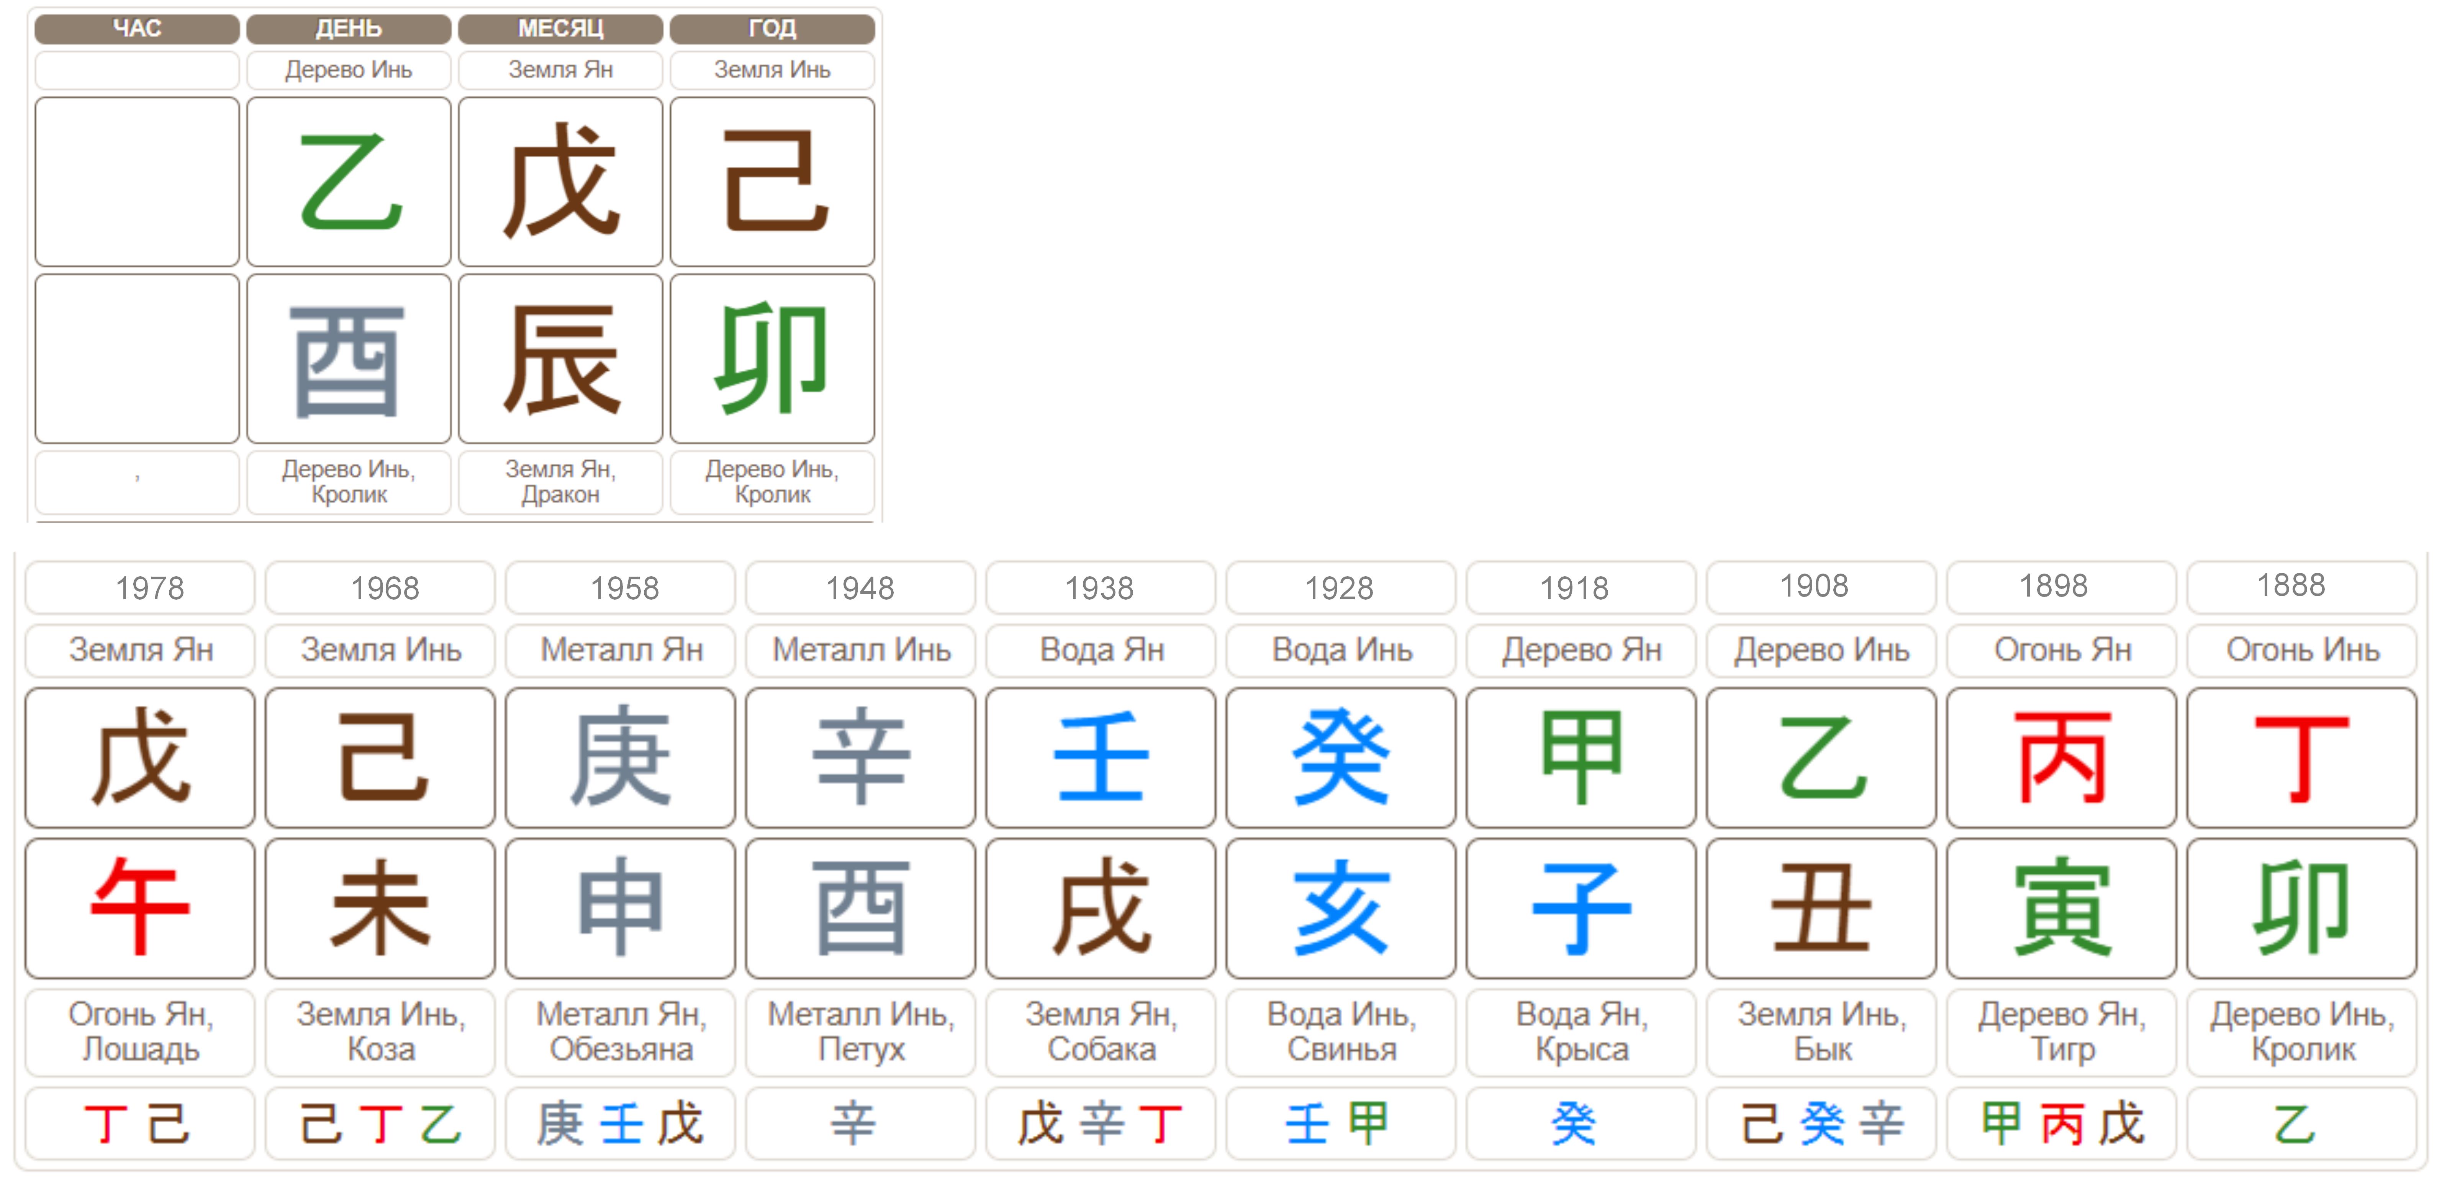Viewport: 2442px width, 1187px height.
Task: Click the 1948 luck pillar year label
Action: [860, 588]
